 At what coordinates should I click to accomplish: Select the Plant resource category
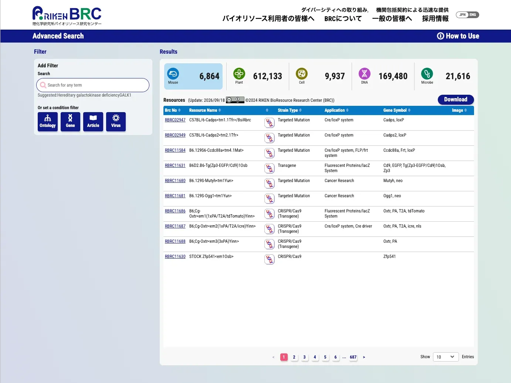pyautogui.click(x=258, y=76)
